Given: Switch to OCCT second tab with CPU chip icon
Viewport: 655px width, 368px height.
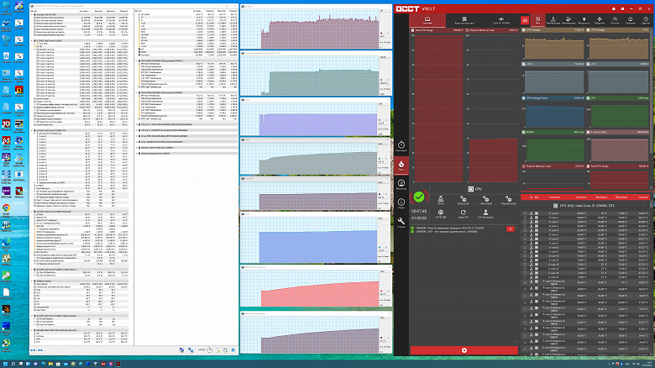Looking at the screenshot, I should 464,20.
